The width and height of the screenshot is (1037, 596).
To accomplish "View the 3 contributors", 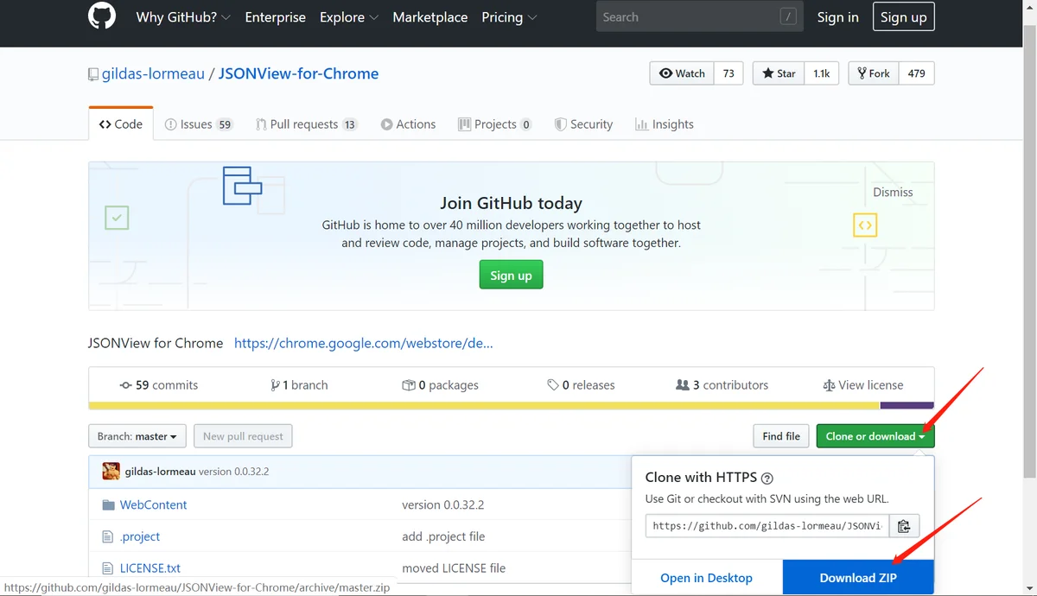I will [722, 385].
